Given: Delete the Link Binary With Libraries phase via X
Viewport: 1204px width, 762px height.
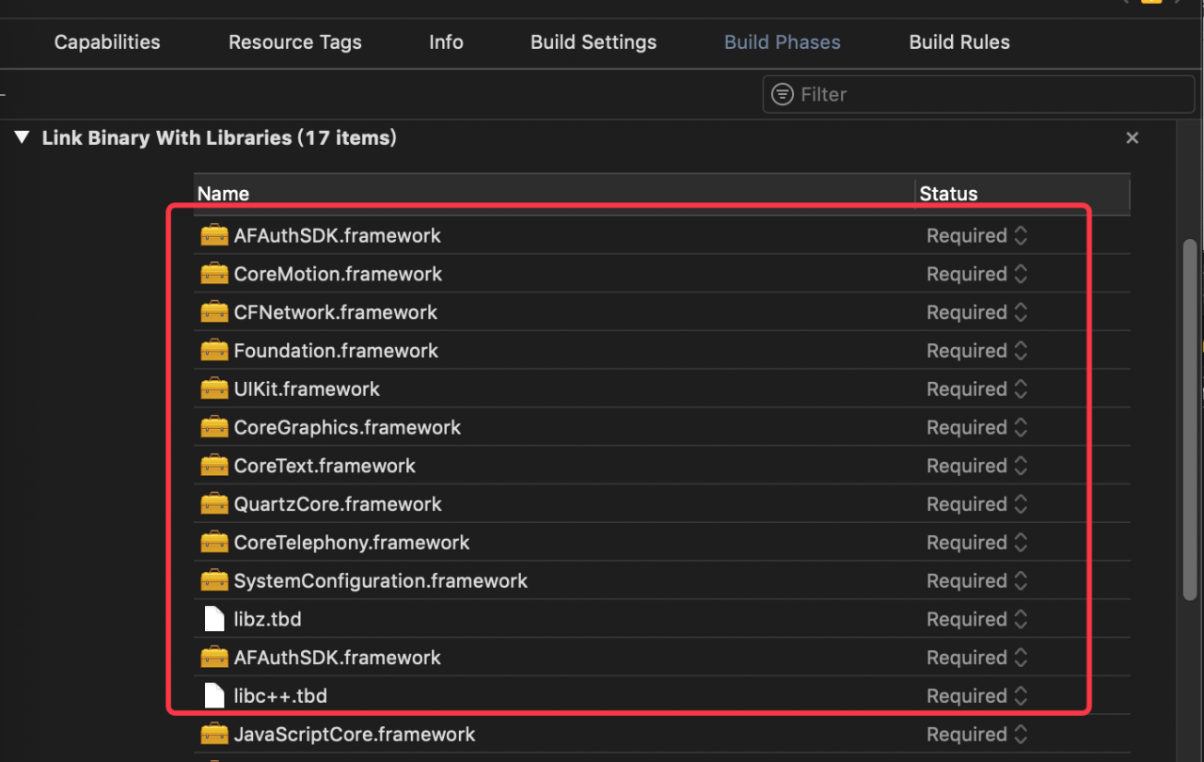Looking at the screenshot, I should (1133, 138).
